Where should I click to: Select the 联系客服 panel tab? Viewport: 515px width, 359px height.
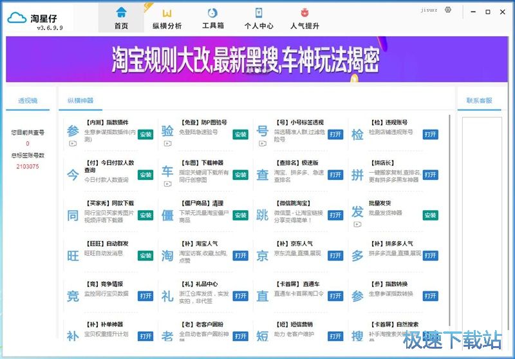coord(479,101)
